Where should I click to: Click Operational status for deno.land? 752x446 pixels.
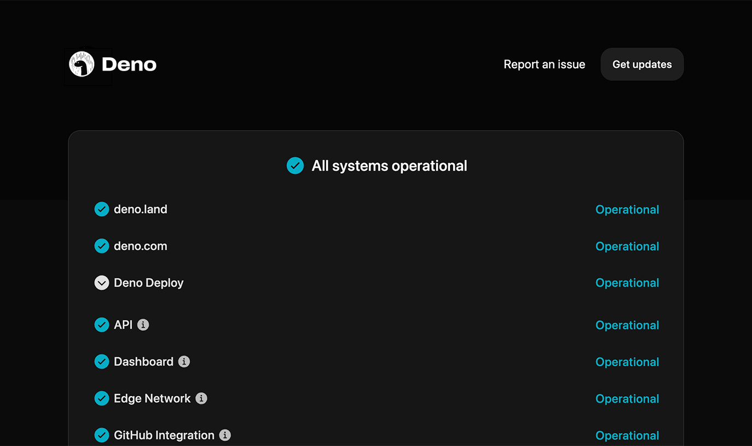coord(627,210)
